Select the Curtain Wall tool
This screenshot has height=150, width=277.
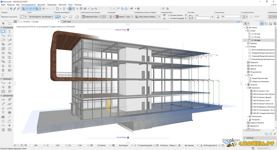(x=3, y=49)
